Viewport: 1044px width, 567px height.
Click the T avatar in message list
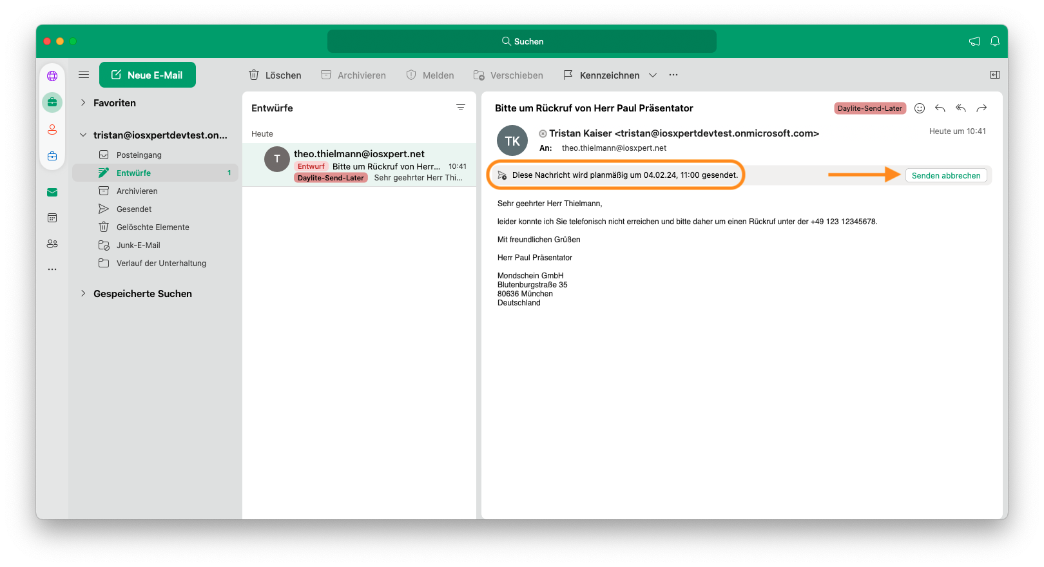click(277, 159)
